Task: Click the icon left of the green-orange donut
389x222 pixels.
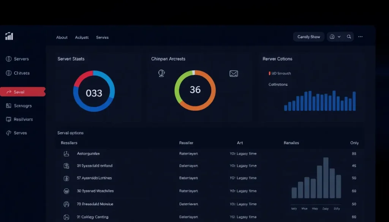Action: tap(161, 73)
